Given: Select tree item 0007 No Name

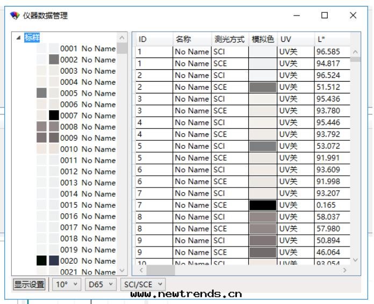Looking at the screenshot, I should coord(88,115).
